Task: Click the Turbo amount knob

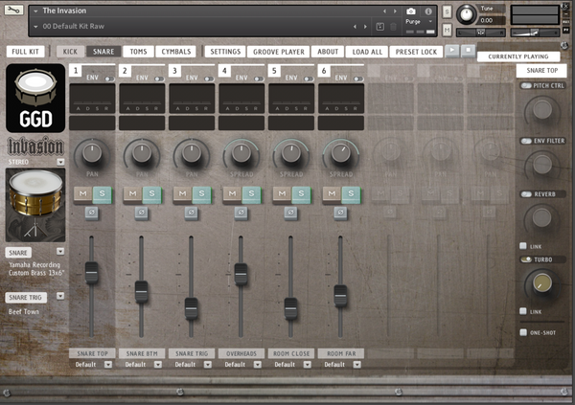Action: tap(542, 283)
